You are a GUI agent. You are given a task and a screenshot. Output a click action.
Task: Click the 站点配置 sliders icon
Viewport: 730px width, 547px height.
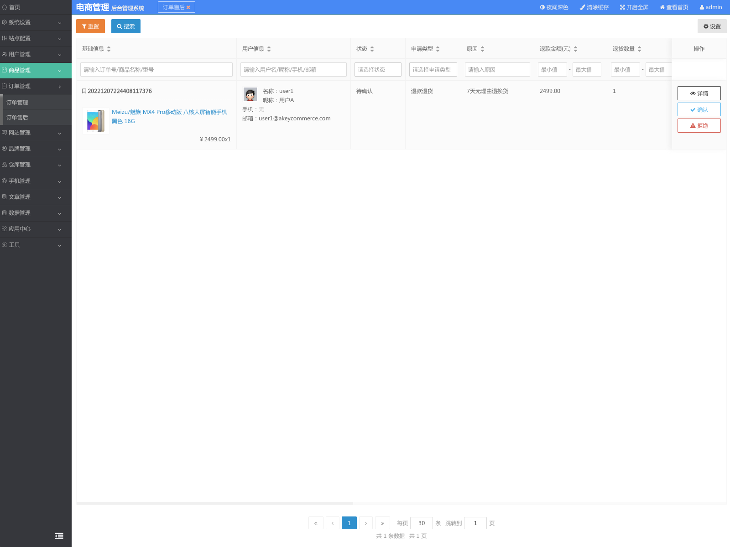(x=4, y=38)
